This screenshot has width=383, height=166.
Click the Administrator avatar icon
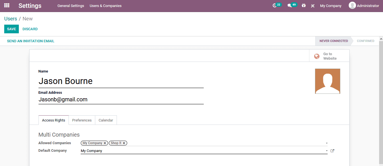click(352, 6)
